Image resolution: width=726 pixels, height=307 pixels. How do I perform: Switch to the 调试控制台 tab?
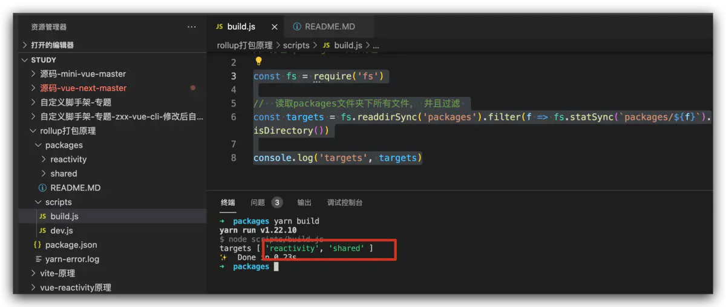pyautogui.click(x=344, y=202)
